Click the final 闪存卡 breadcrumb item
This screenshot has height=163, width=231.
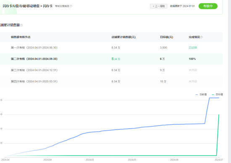(x=48, y=6)
